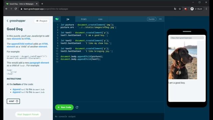Click the dog image in phone preview
The image size is (213, 120).
point(183,60)
